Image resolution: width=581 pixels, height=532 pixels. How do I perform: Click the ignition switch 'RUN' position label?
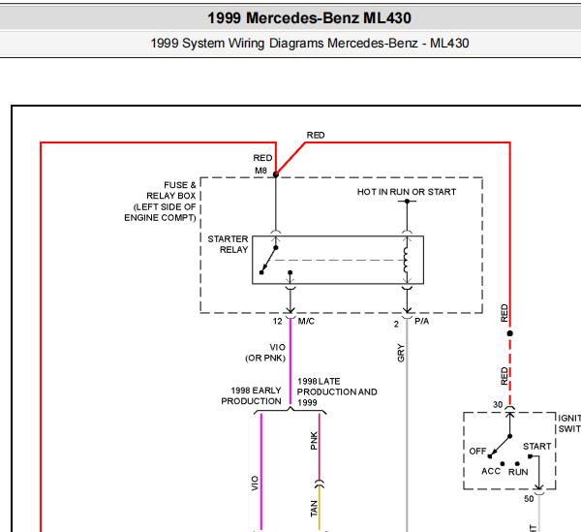pos(518,472)
